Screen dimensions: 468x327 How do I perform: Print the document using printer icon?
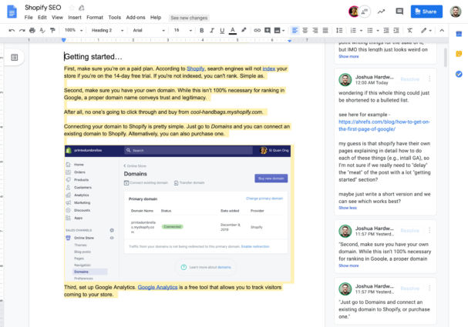[32, 30]
